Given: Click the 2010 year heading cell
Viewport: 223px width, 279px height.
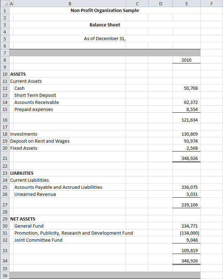Looking at the screenshot, I should click(186, 60).
